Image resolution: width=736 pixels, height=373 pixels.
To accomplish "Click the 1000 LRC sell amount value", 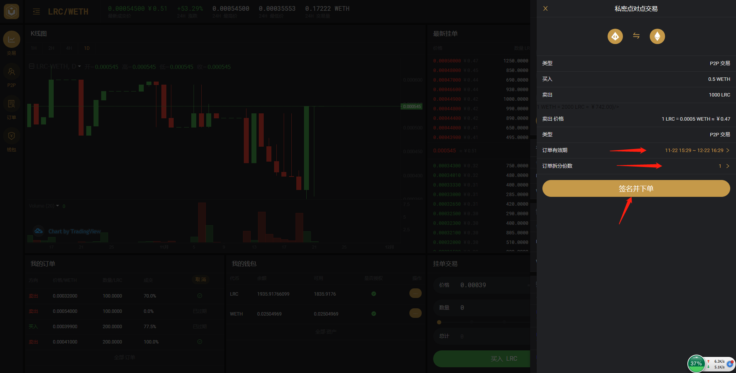I will pos(720,95).
